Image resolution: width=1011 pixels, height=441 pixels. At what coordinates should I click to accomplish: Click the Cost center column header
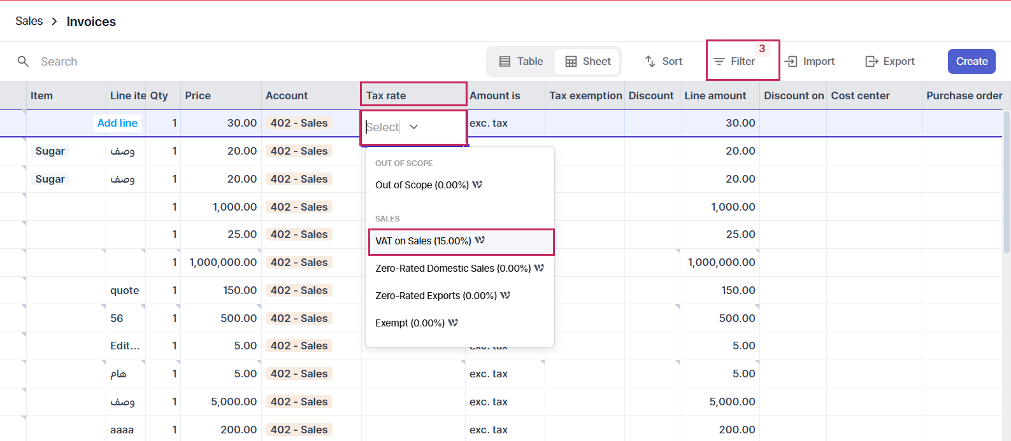(874, 95)
